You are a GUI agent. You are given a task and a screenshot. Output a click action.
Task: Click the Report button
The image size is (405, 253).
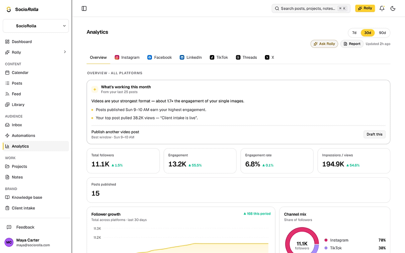coord(352,44)
